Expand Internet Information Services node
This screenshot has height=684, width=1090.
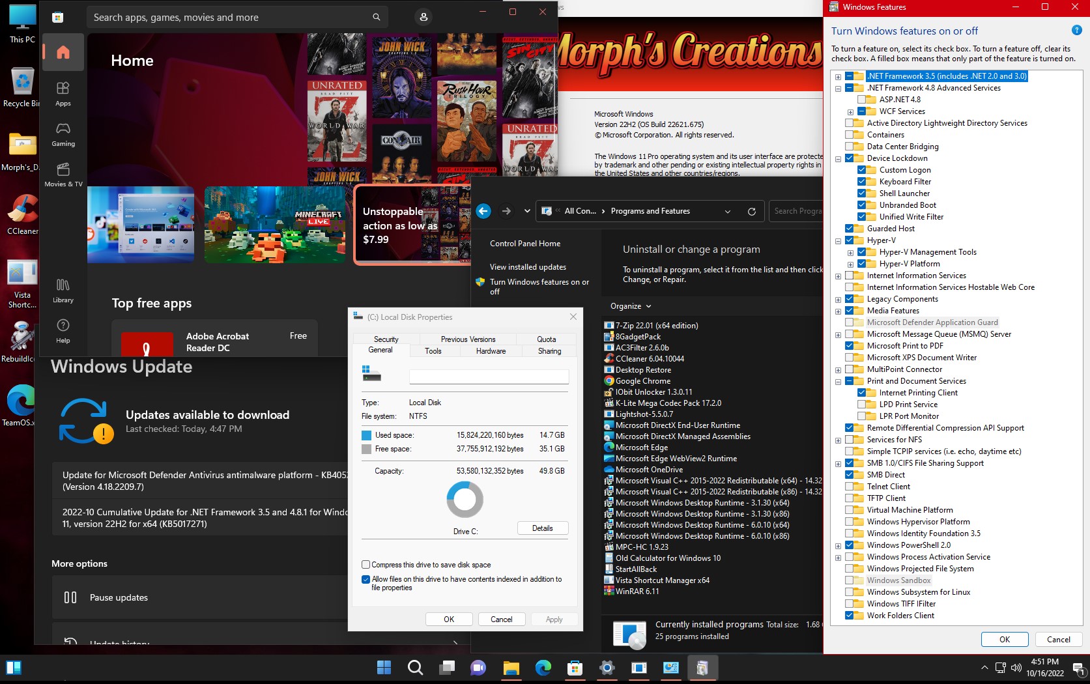point(838,276)
